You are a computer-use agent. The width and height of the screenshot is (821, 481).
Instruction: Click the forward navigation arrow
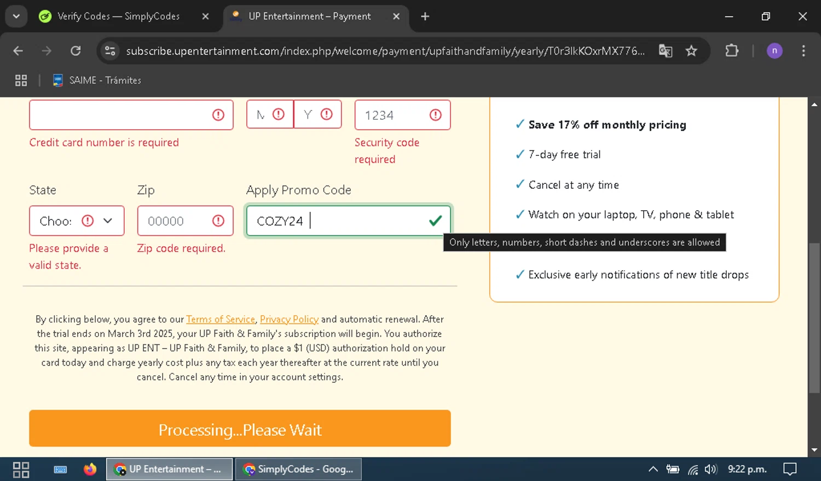tap(47, 51)
